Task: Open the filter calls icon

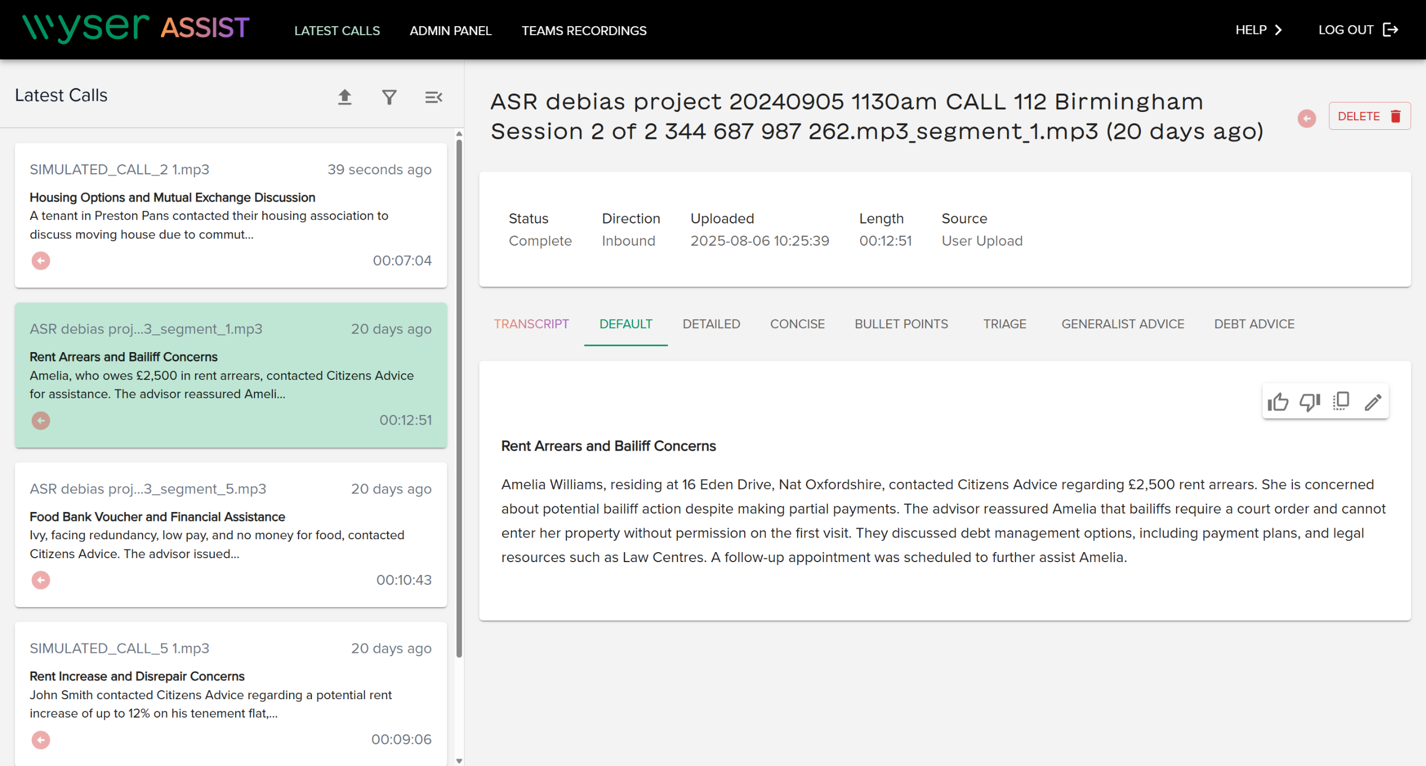Action: point(389,97)
